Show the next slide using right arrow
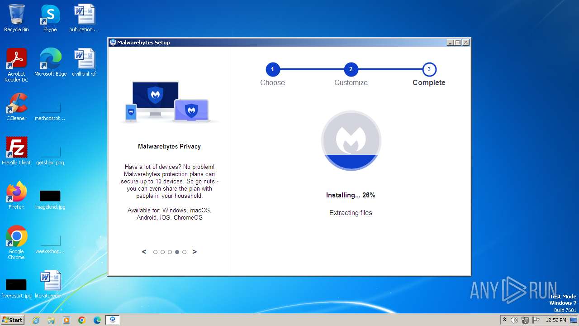 pos(195,252)
